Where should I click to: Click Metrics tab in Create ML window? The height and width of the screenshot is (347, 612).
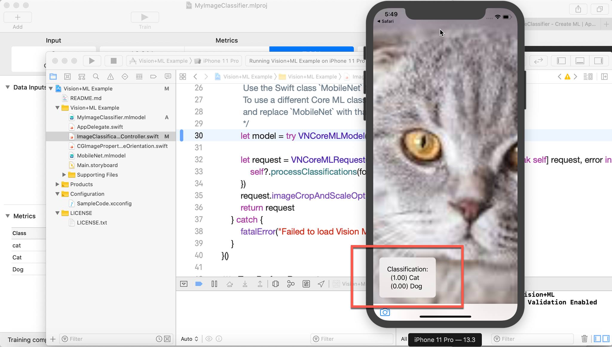227,40
